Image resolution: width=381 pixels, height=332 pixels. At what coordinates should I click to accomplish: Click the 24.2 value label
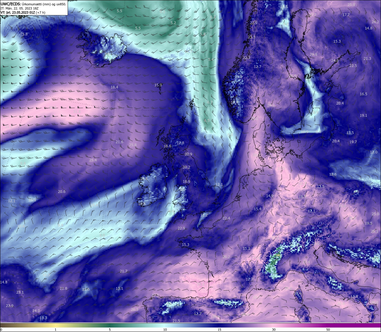[x=375, y=22]
